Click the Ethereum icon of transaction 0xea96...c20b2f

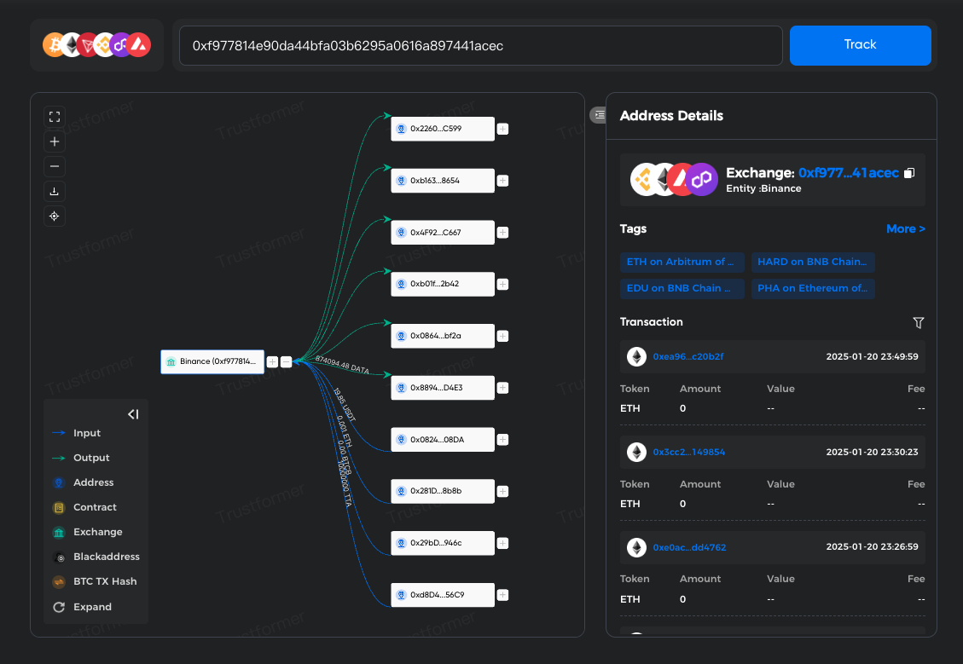pyautogui.click(x=637, y=356)
